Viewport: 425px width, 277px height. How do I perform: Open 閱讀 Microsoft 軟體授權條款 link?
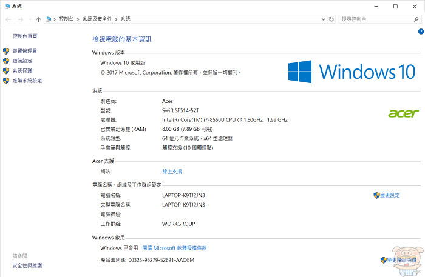point(175,248)
